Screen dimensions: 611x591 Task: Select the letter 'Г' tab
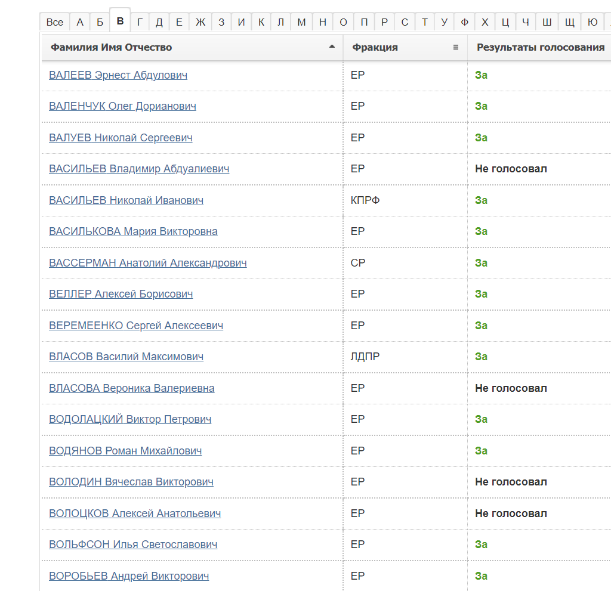point(140,23)
